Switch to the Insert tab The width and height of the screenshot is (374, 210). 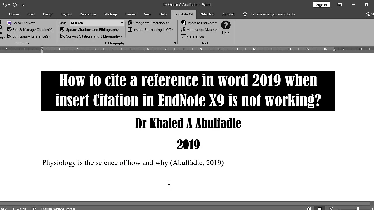[31, 14]
